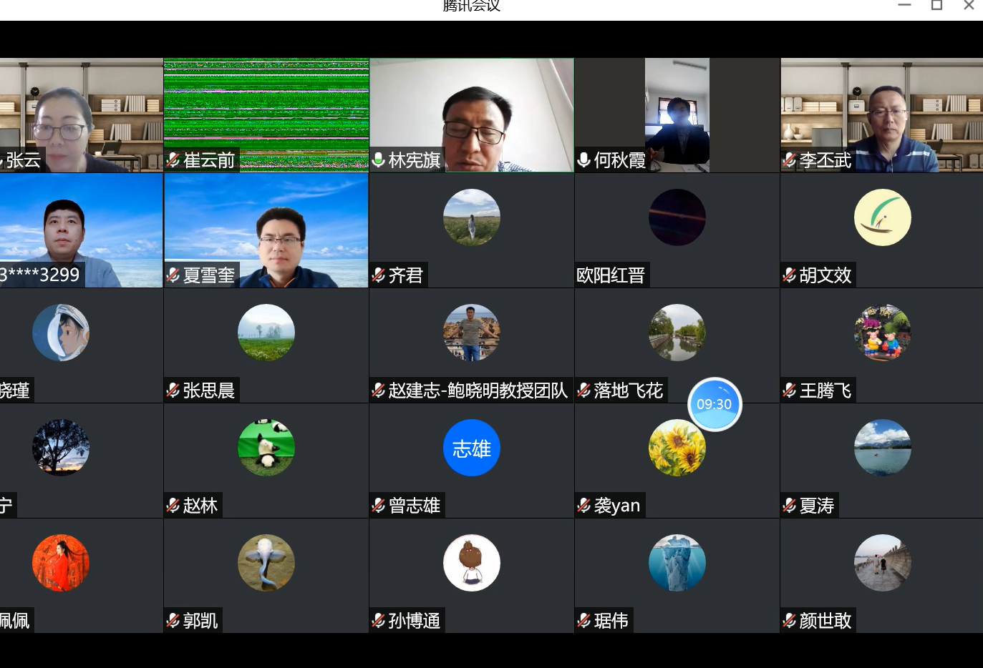Maximize the 腾讯会议 window

coord(936,6)
